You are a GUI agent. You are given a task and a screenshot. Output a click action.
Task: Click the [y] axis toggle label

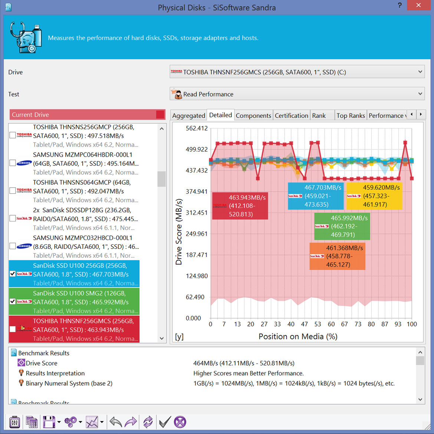coord(179,336)
